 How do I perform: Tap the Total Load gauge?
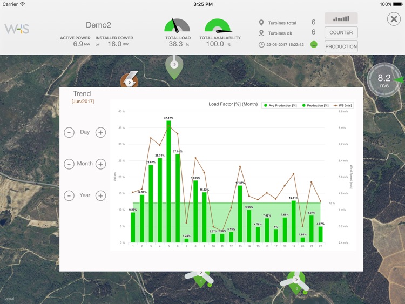pos(177,25)
